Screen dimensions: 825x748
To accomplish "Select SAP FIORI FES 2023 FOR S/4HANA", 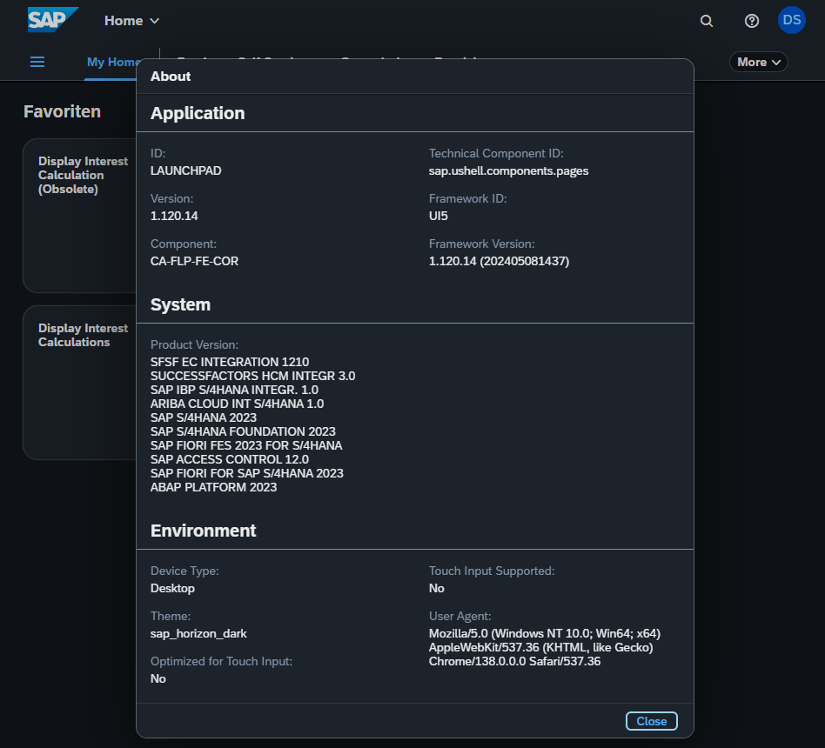I will 246,445.
